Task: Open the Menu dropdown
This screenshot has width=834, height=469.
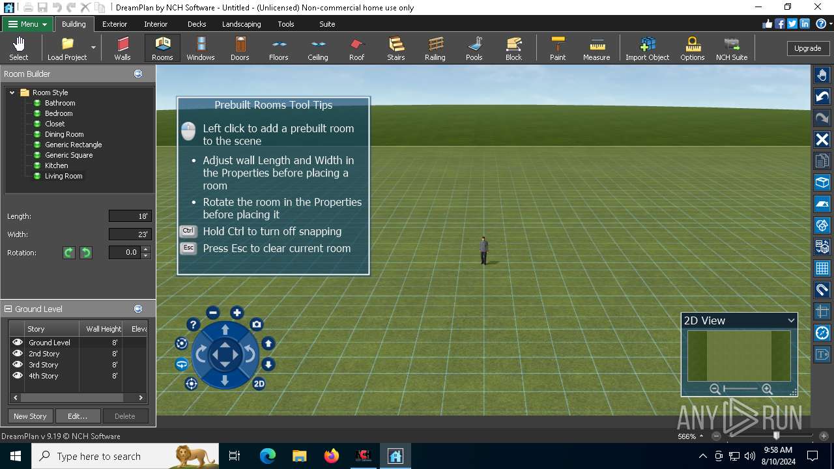Action: point(28,24)
